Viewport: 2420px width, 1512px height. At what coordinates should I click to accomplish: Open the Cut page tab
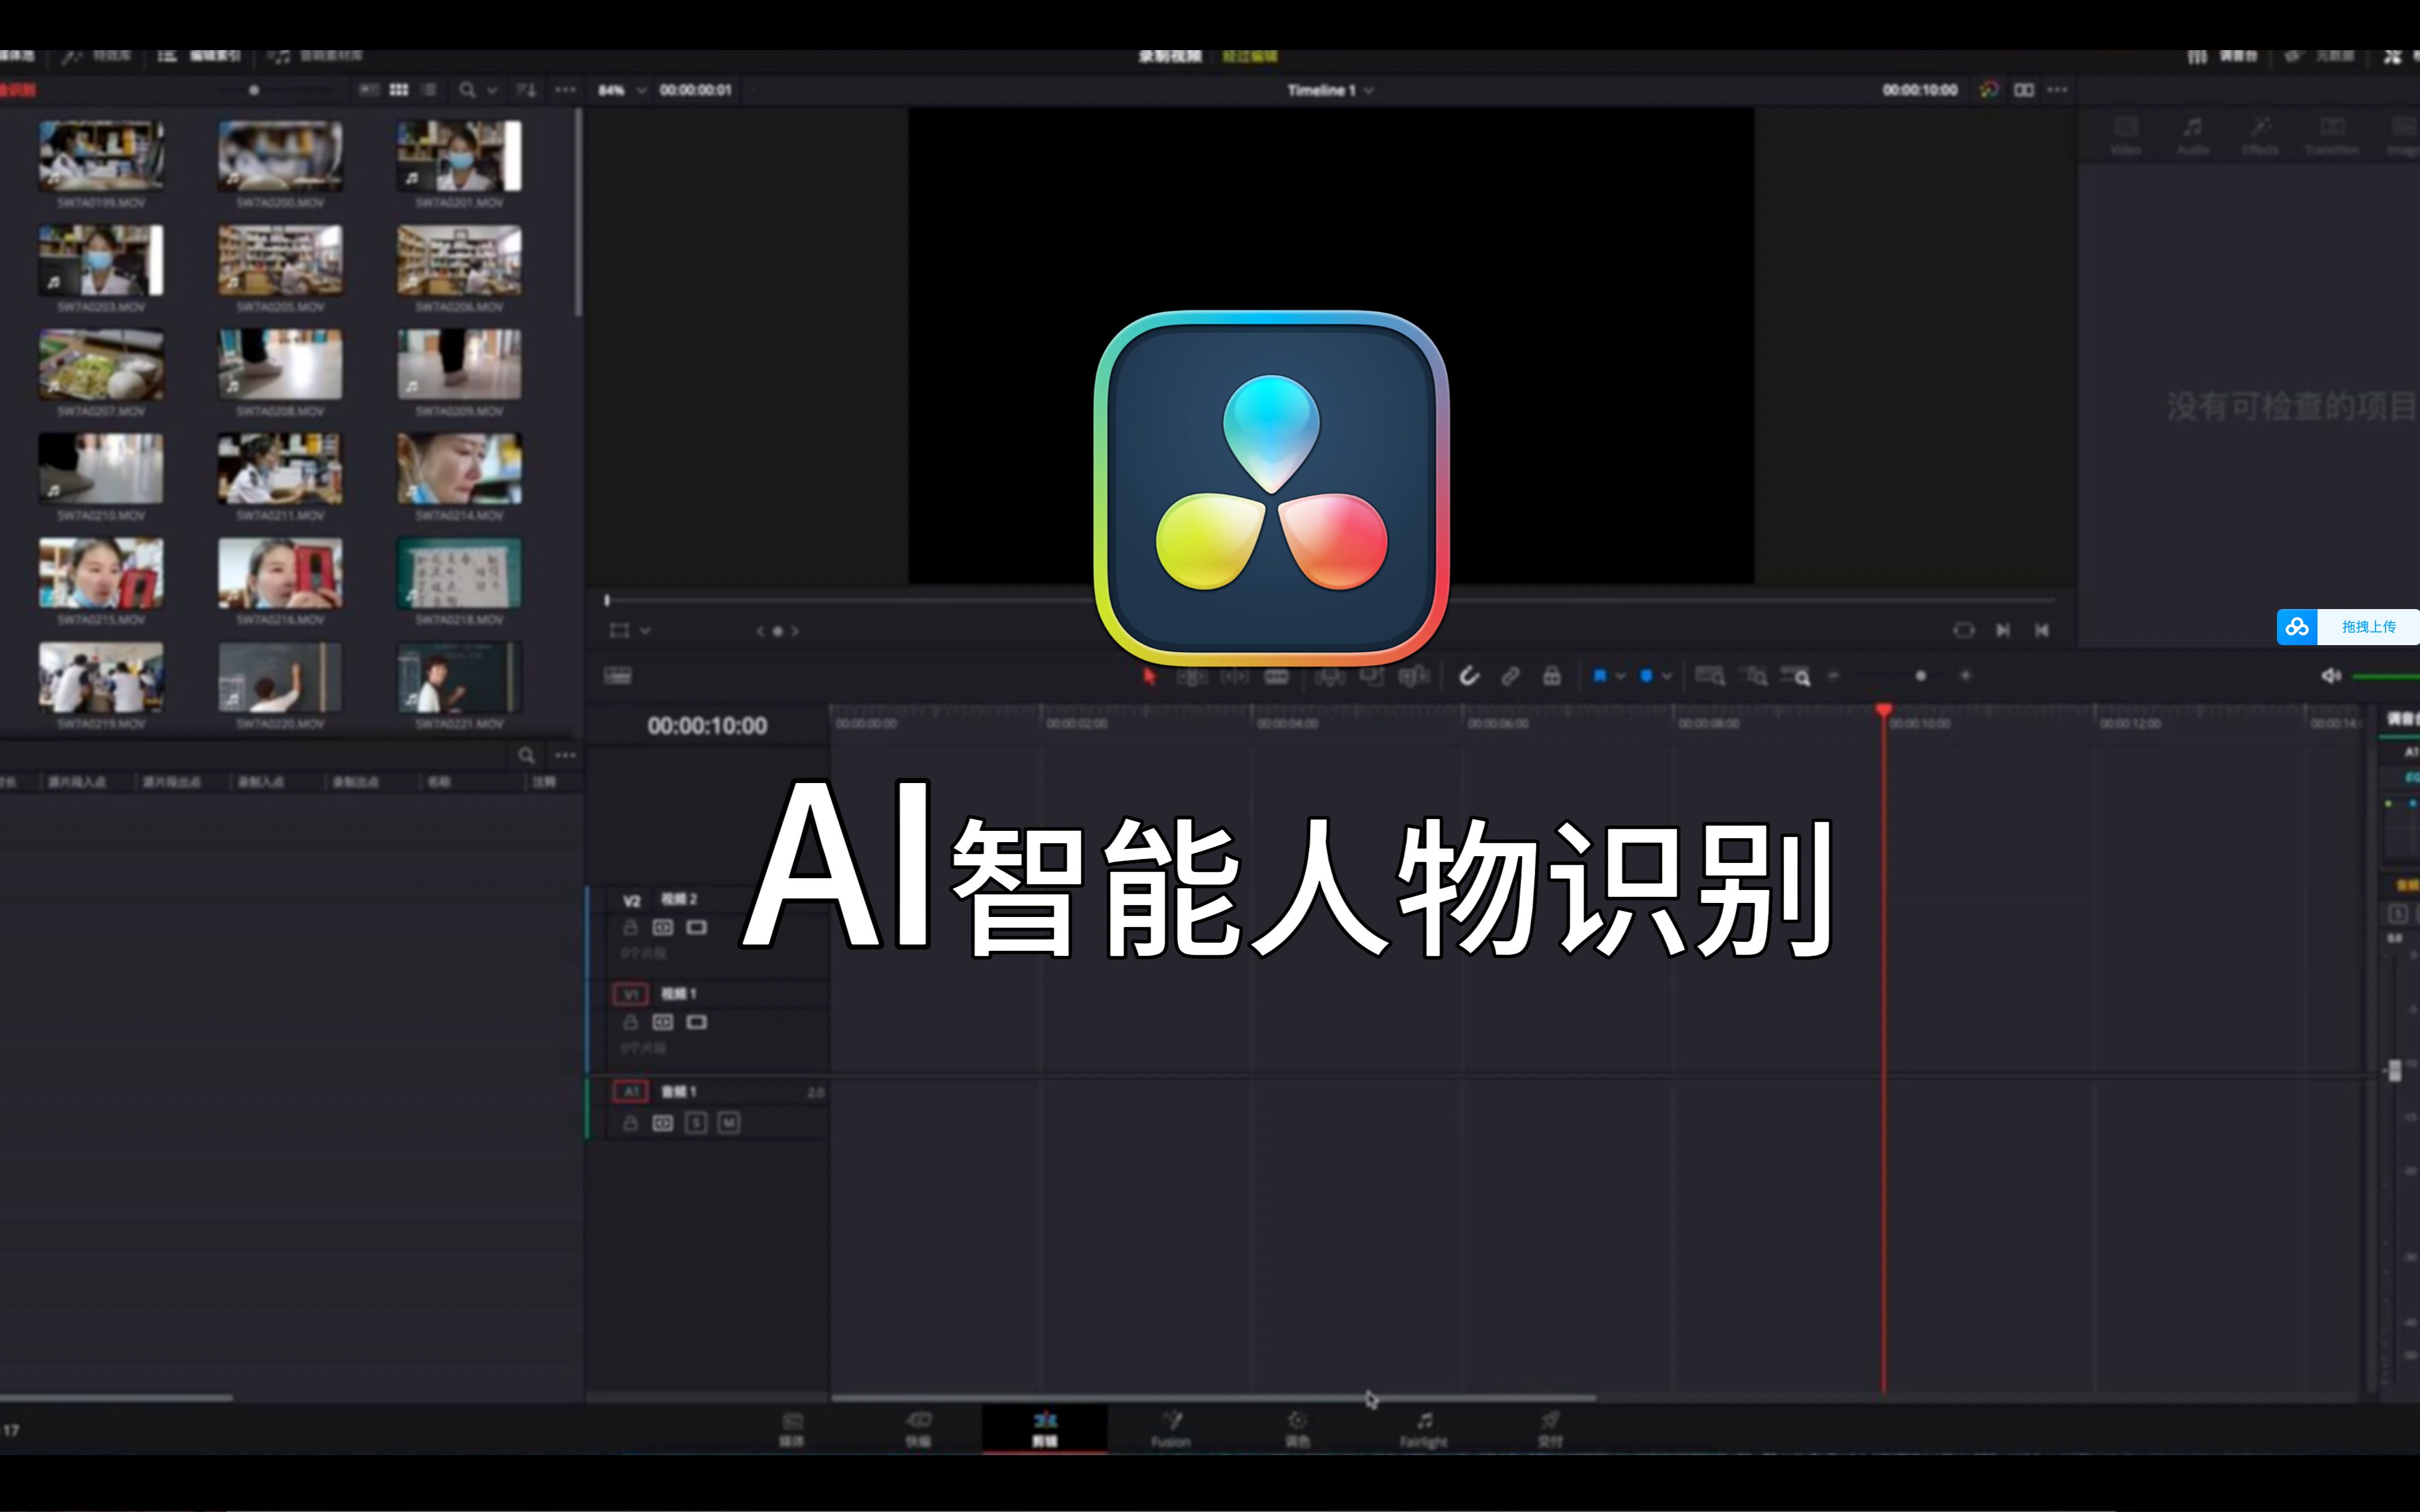click(x=917, y=1429)
